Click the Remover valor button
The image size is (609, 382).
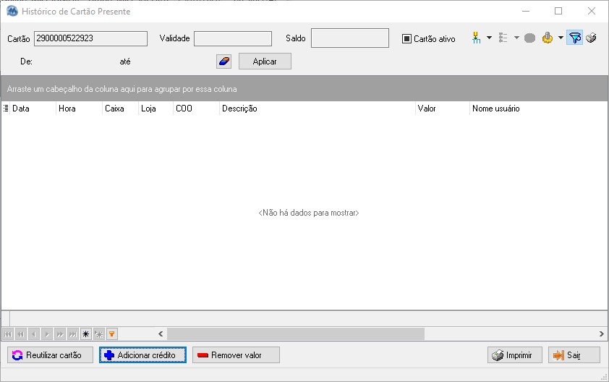236,355
